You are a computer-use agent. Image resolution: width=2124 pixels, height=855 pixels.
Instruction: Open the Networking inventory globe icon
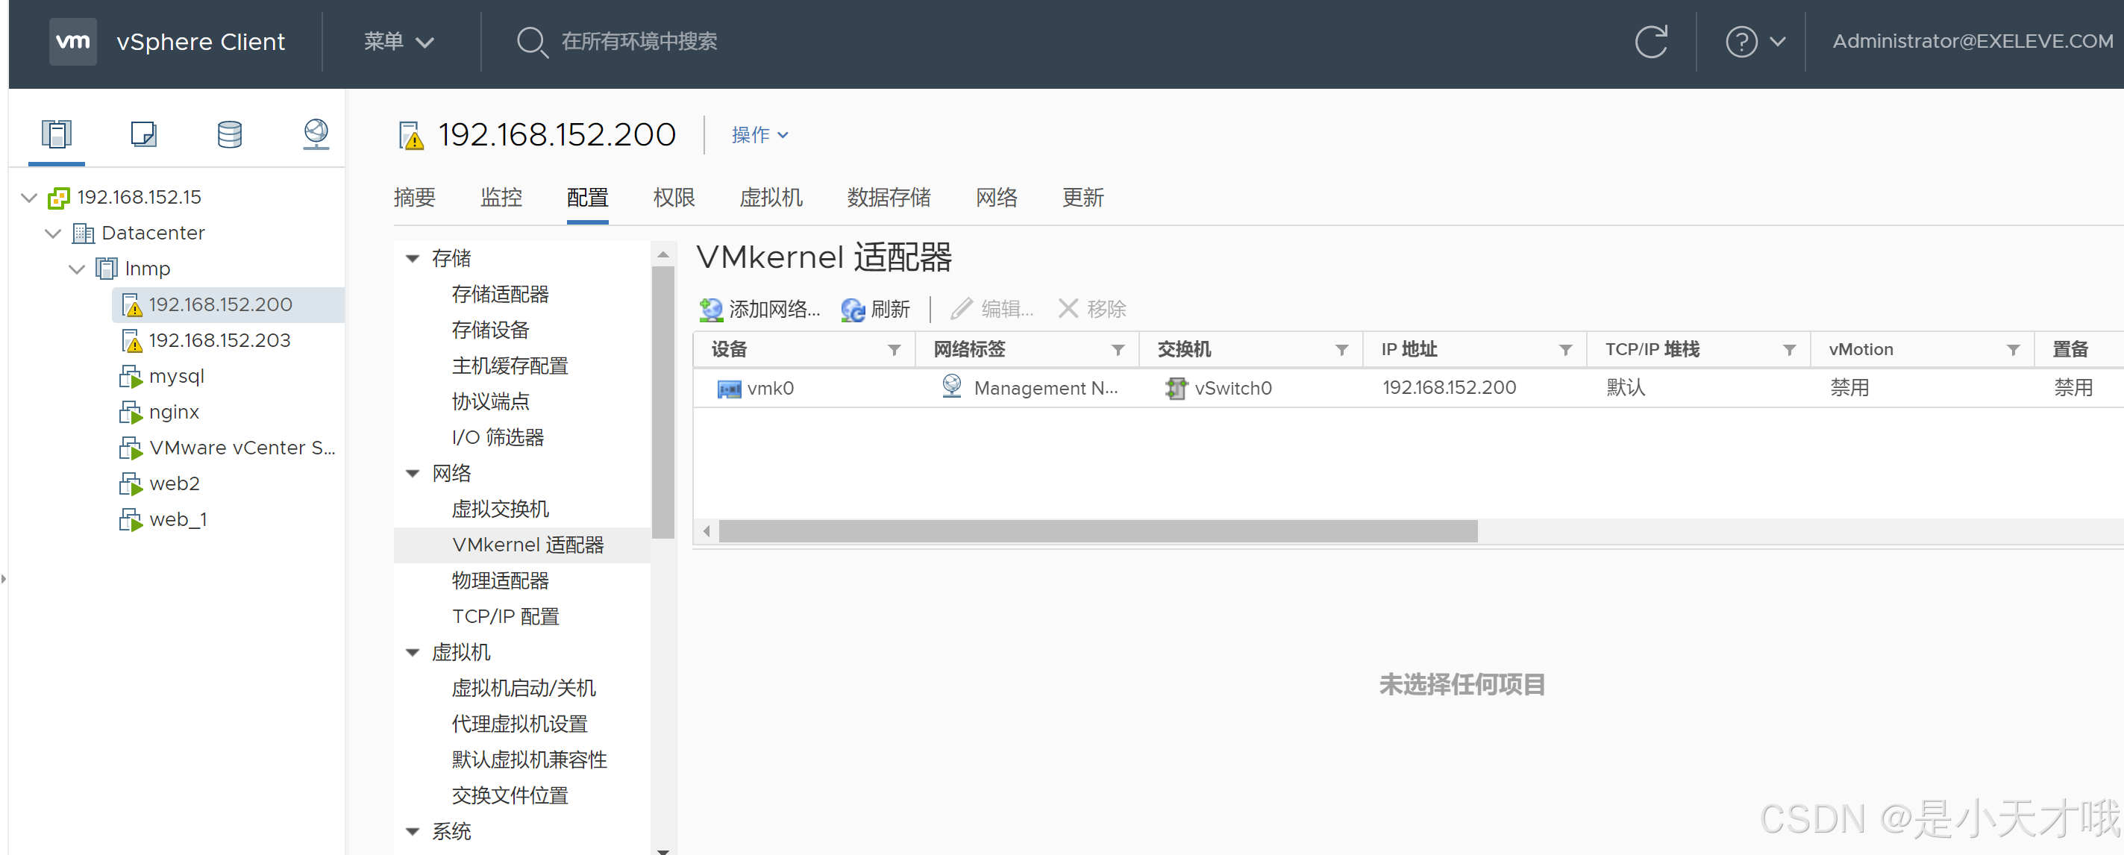pos(316,134)
